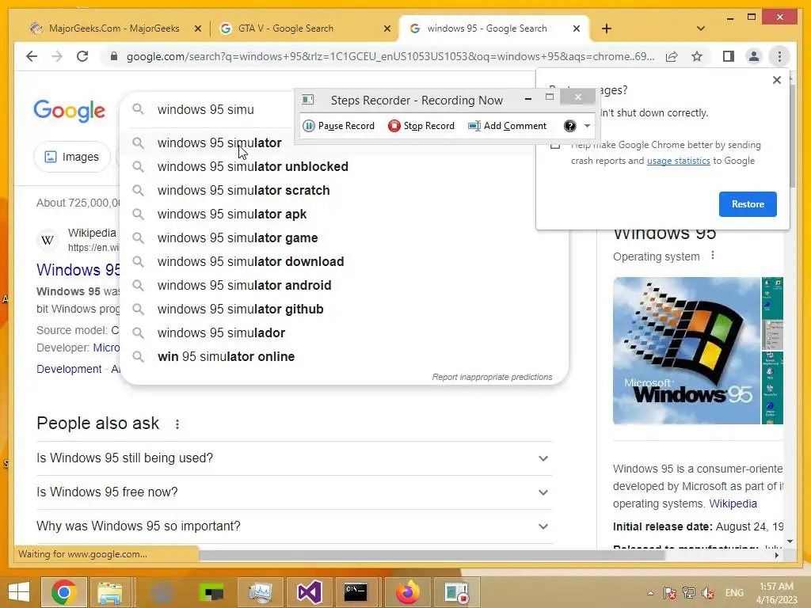
Task: Open a new Chrome tab with the plus
Action: [x=607, y=28]
